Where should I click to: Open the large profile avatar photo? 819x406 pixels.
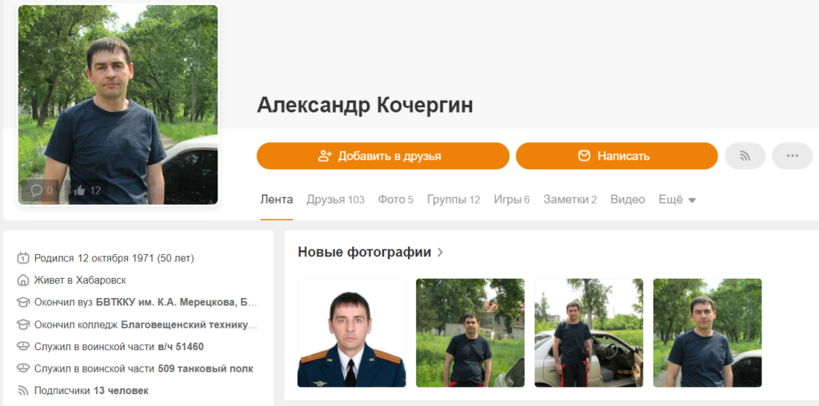pyautogui.click(x=118, y=105)
